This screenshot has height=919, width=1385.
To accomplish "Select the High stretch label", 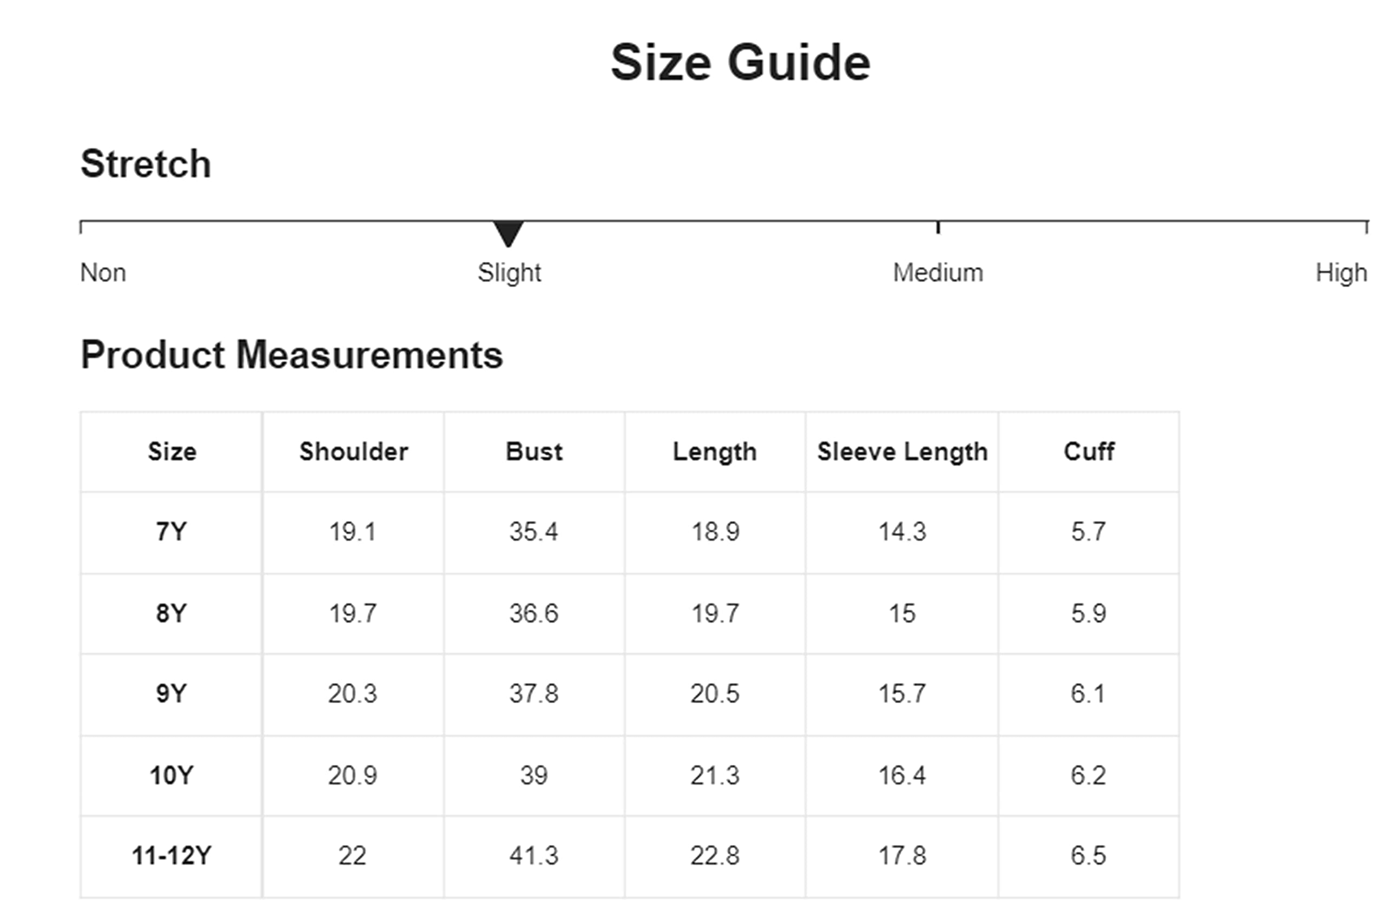I will (1341, 273).
